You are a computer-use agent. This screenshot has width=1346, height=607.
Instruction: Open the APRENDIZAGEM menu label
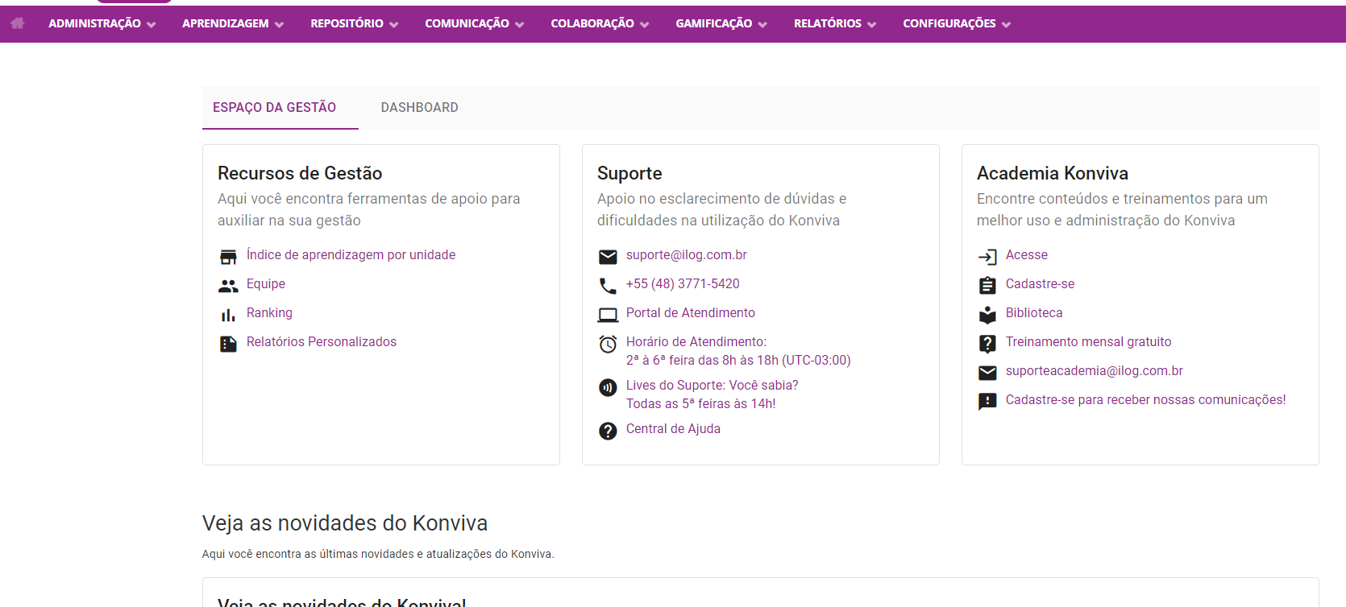tap(226, 23)
